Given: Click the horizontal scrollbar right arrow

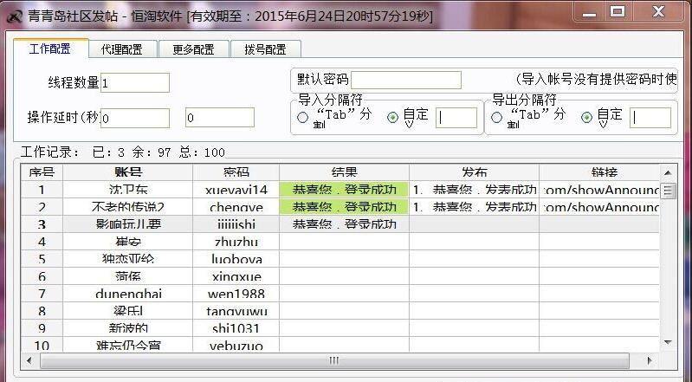Looking at the screenshot, I should click(650, 361).
